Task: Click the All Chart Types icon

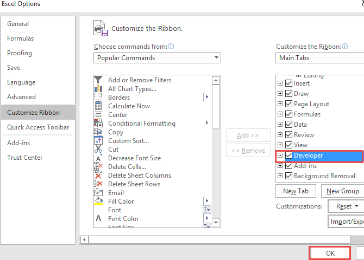Action: click(x=98, y=89)
